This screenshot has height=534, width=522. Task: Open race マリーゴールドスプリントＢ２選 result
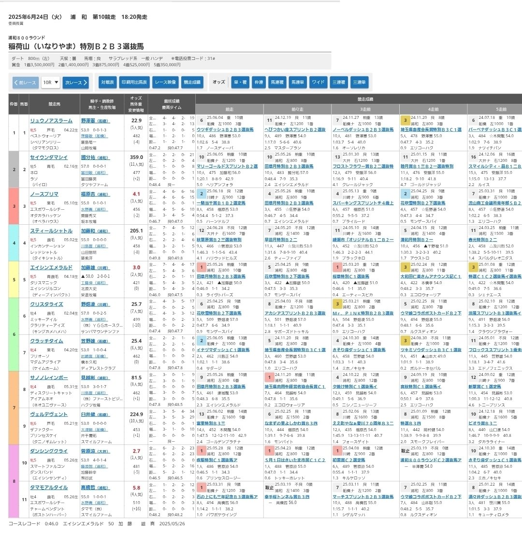(x=227, y=166)
